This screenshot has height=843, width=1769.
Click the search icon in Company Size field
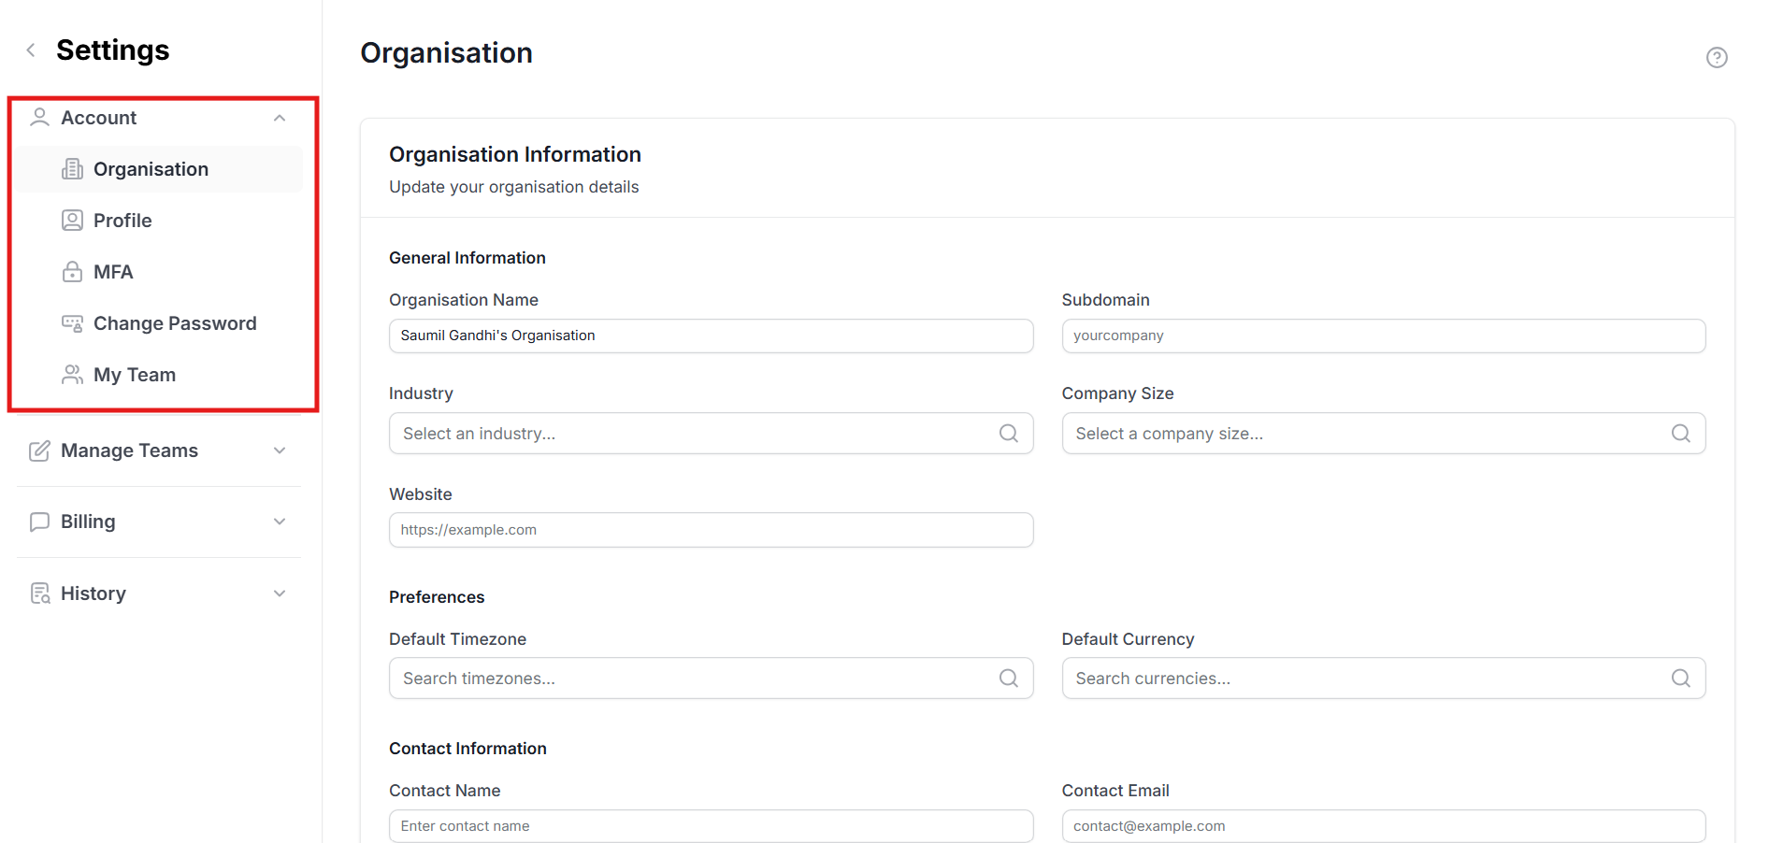[x=1680, y=434]
